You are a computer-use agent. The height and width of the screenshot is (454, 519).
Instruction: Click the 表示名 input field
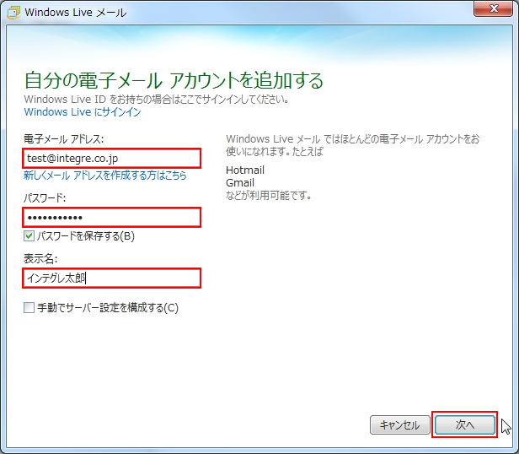(112, 278)
